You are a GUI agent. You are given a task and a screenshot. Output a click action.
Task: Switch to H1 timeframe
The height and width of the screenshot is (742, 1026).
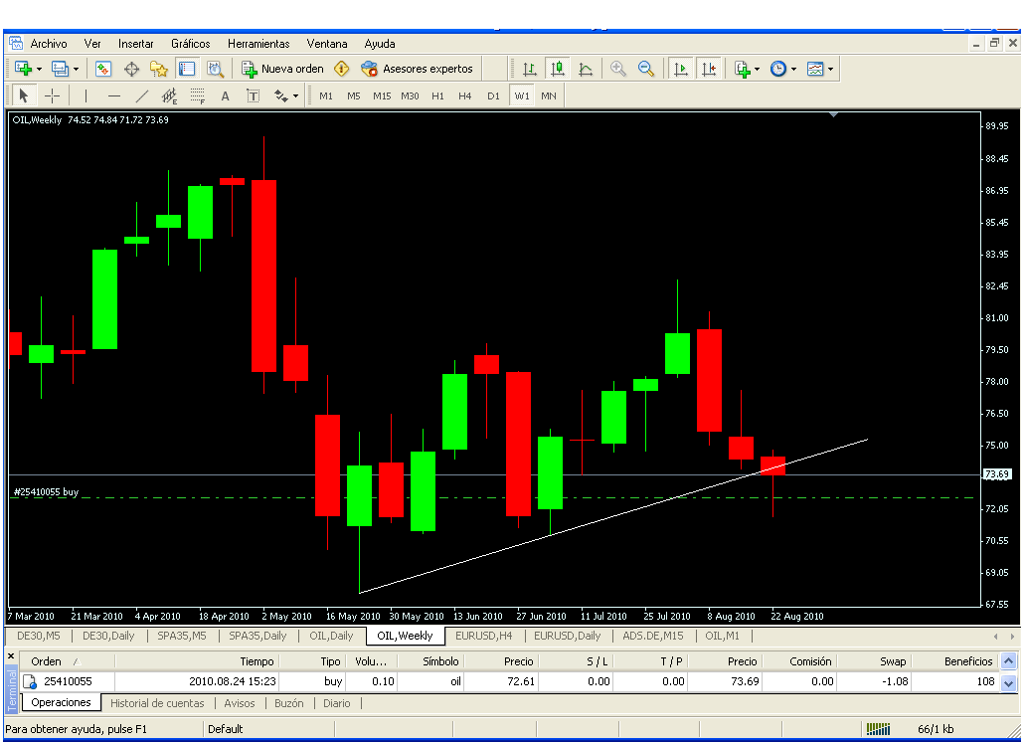click(x=437, y=95)
